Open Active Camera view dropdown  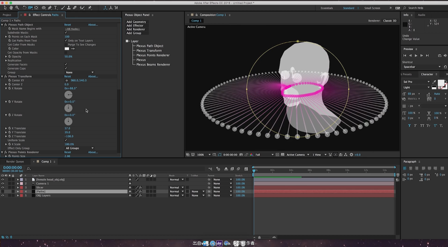pyautogui.click(x=298, y=155)
